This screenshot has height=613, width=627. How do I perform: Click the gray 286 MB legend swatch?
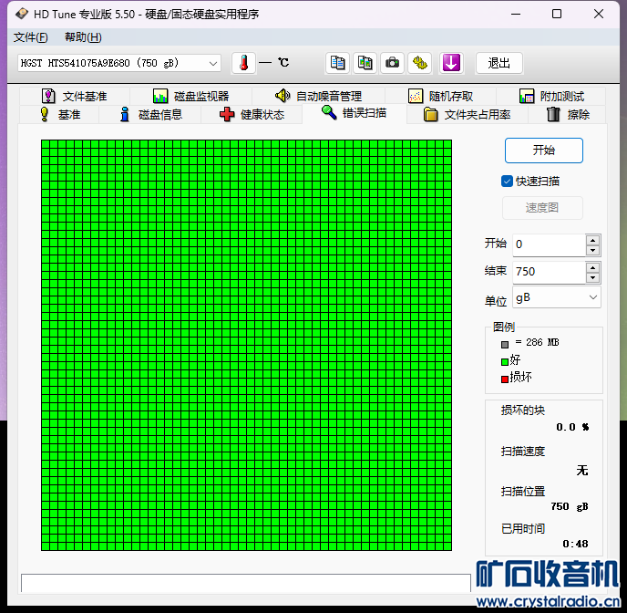(505, 345)
